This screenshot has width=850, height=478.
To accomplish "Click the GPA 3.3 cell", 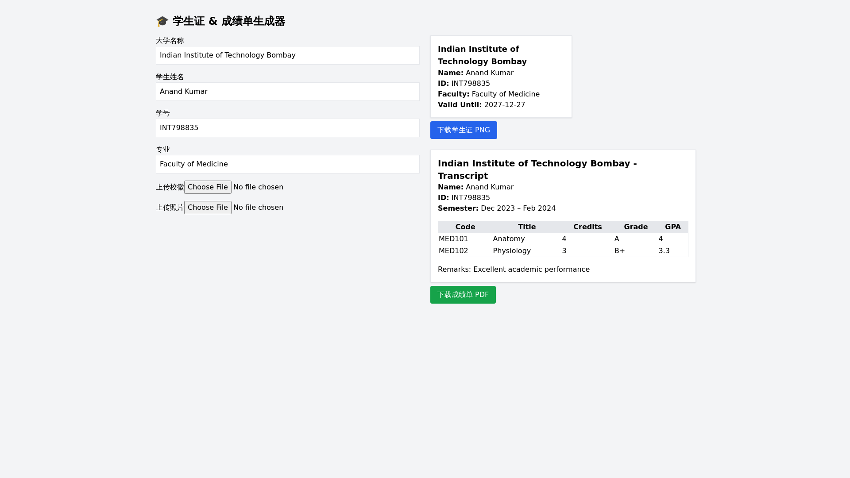I will pos(673,251).
